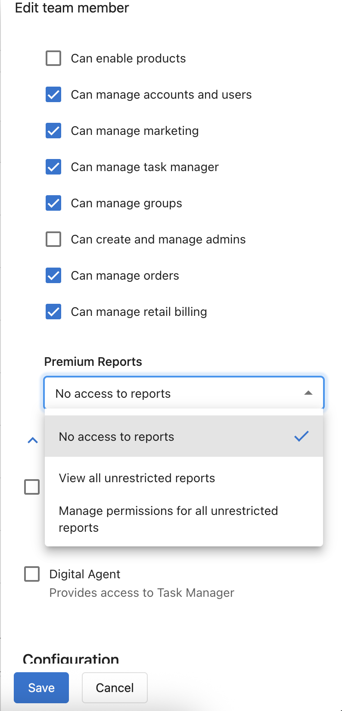Image resolution: width=342 pixels, height=711 pixels.
Task: Choose View all unrestricted reports
Action: click(x=183, y=478)
